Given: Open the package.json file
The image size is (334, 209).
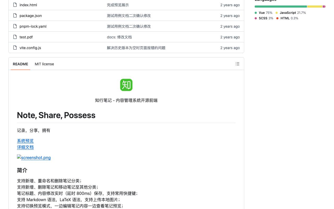Looking at the screenshot, I should tap(31, 16).
